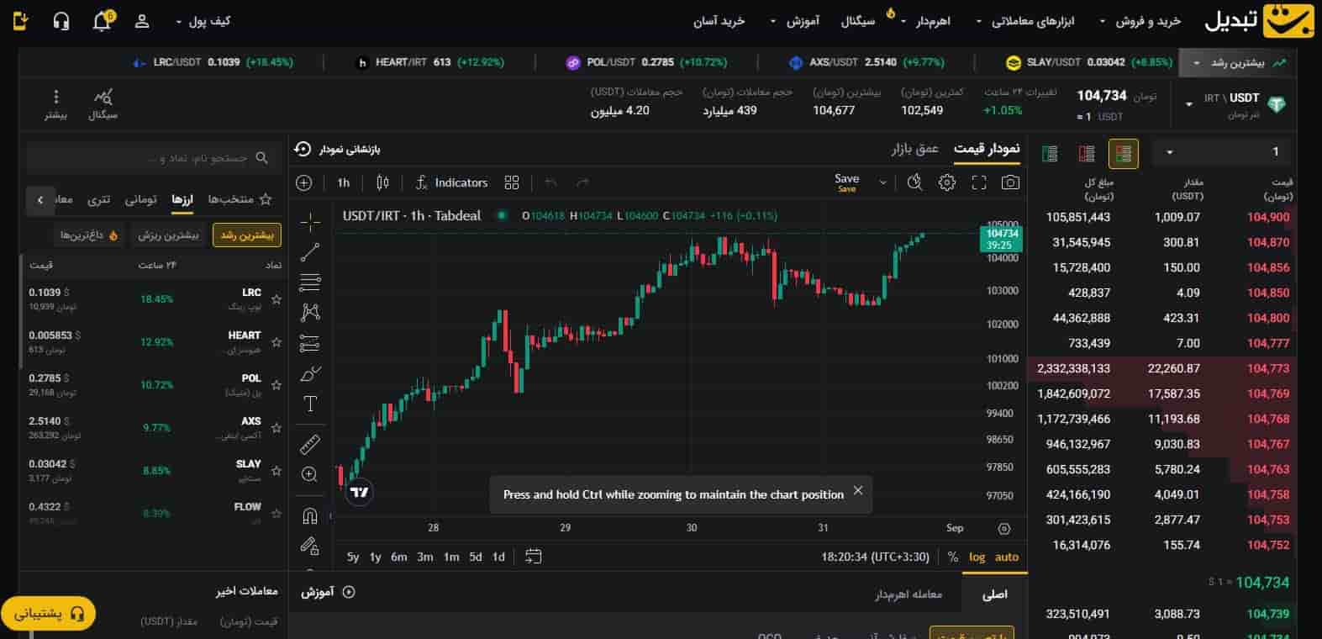Expand the Save layout dropdown arrow
Image resolution: width=1322 pixels, height=639 pixels.
(882, 182)
